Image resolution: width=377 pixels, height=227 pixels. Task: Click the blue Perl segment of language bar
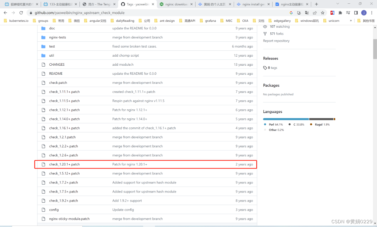tap(286, 119)
